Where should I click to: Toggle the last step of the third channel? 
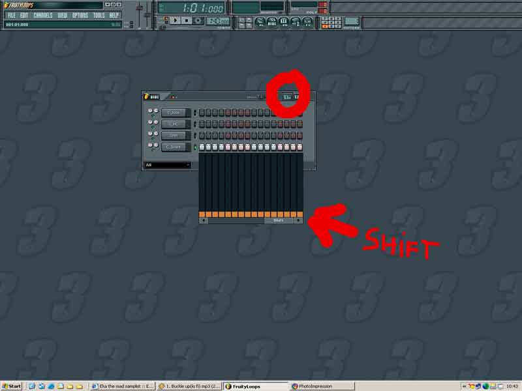click(x=299, y=136)
